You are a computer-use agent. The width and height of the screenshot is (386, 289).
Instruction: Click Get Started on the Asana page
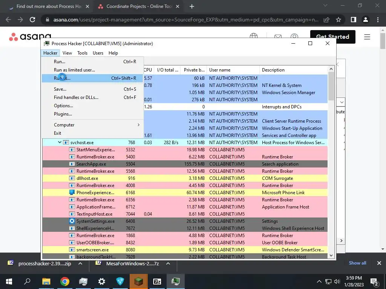(x=333, y=37)
